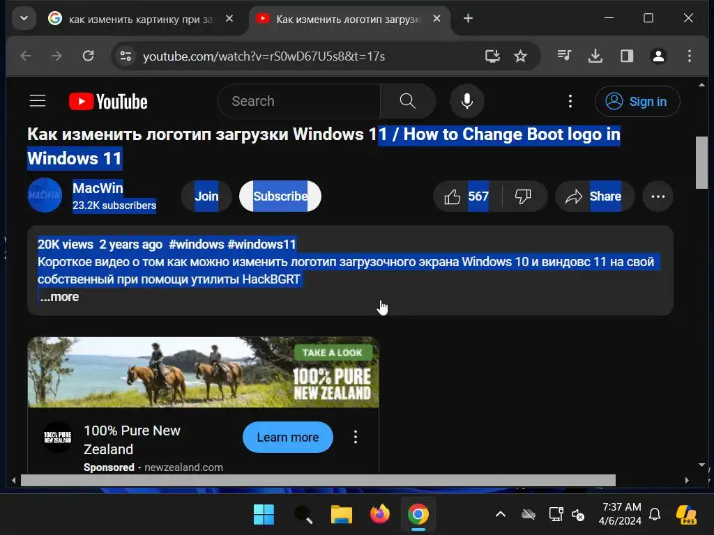Go to YouTube home via logo
Image resolution: width=714 pixels, height=535 pixels.
[x=108, y=102]
